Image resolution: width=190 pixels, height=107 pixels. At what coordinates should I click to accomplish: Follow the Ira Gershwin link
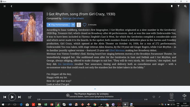66,64
